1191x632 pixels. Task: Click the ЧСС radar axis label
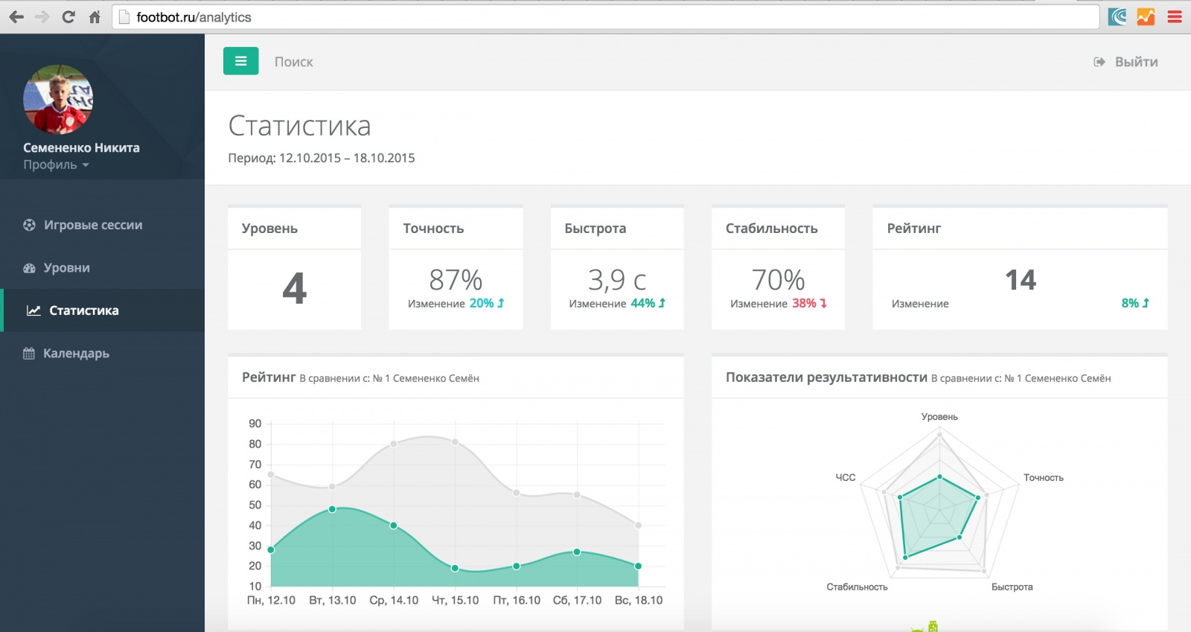(846, 478)
